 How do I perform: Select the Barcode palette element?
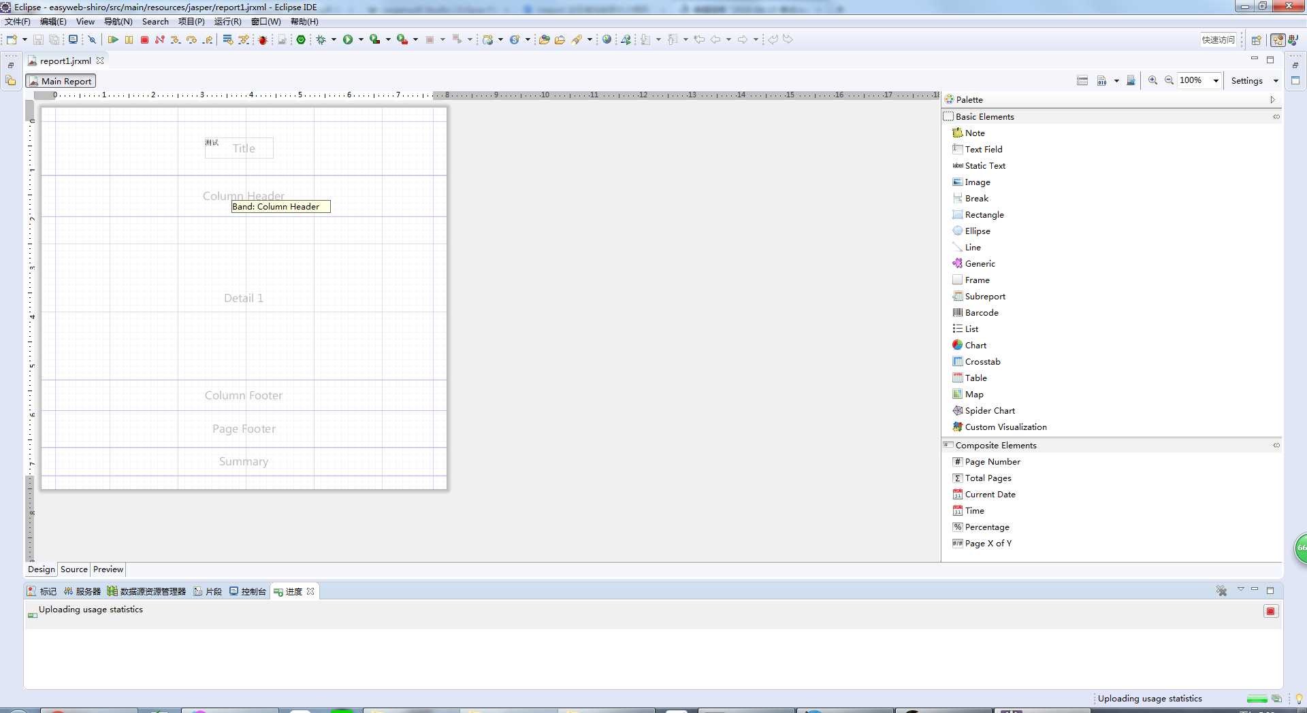tap(975, 312)
